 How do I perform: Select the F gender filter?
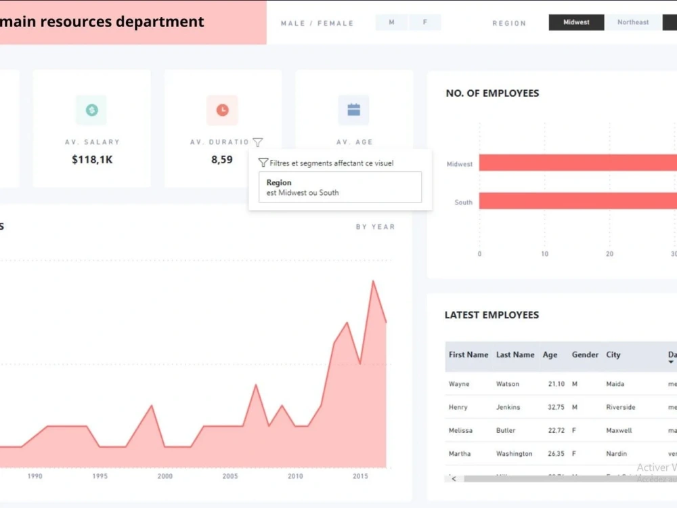[425, 22]
